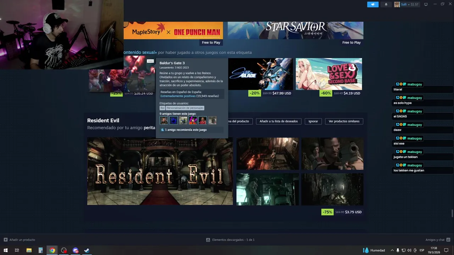Open the volume speaker tray icon
454x255 pixels.
(x=409, y=250)
